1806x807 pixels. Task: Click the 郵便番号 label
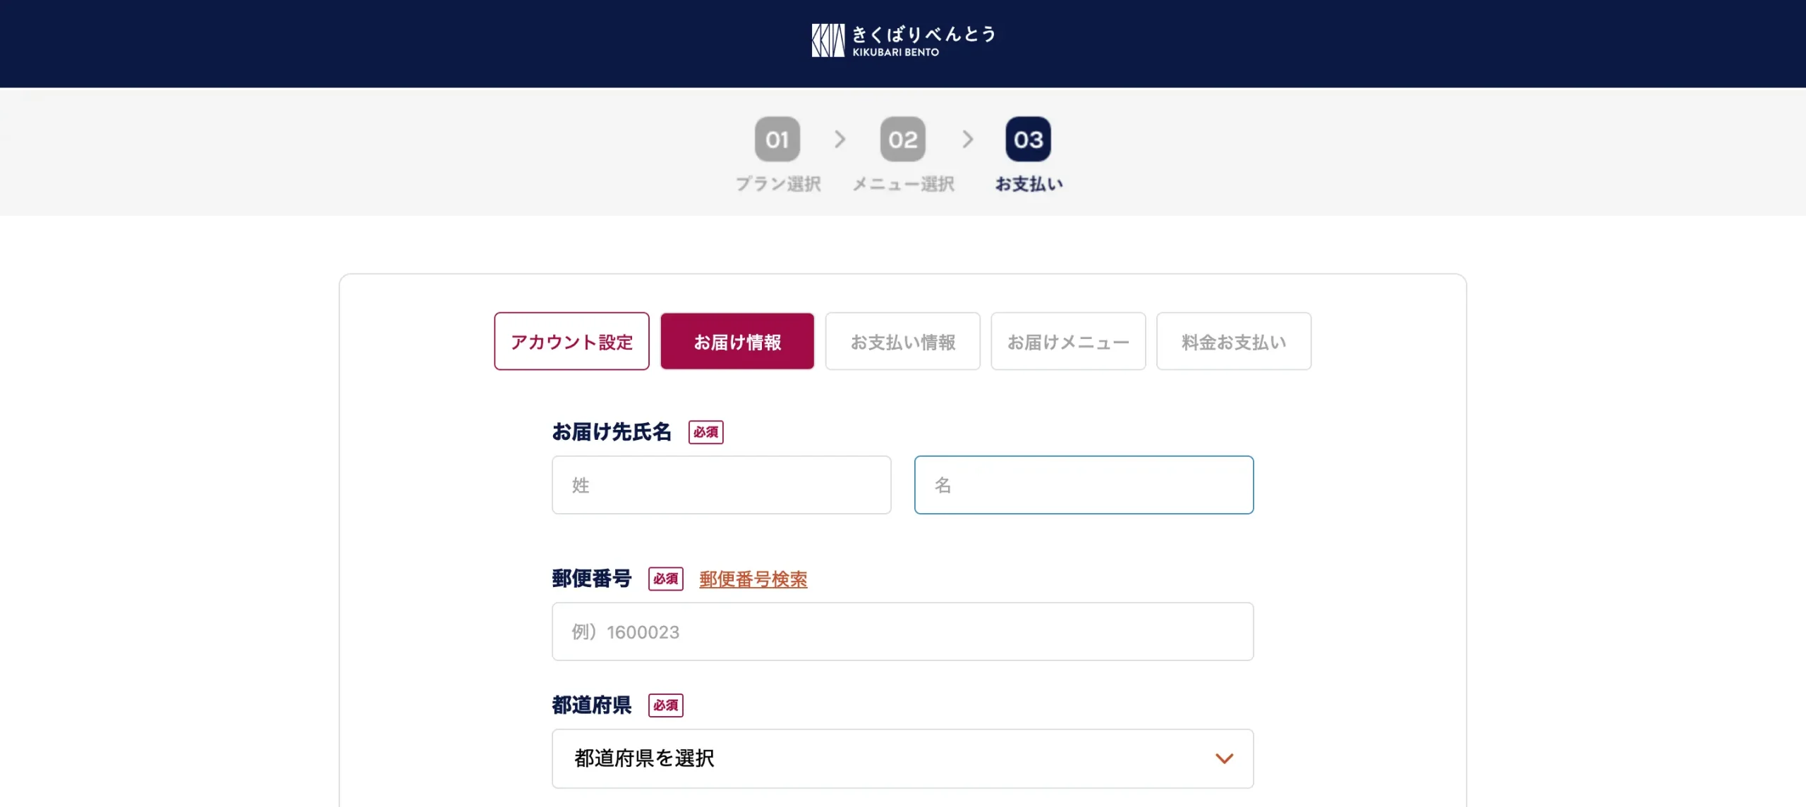pyautogui.click(x=591, y=579)
